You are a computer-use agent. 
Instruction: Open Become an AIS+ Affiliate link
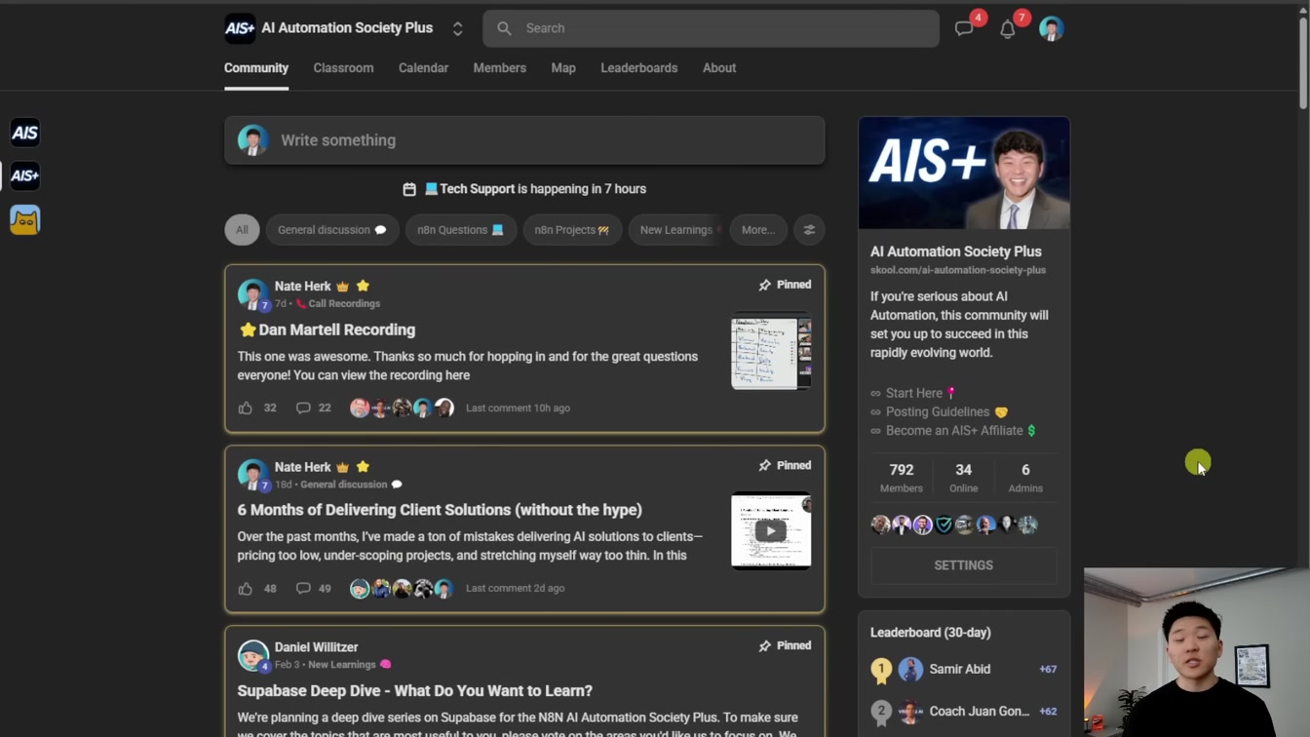(953, 431)
